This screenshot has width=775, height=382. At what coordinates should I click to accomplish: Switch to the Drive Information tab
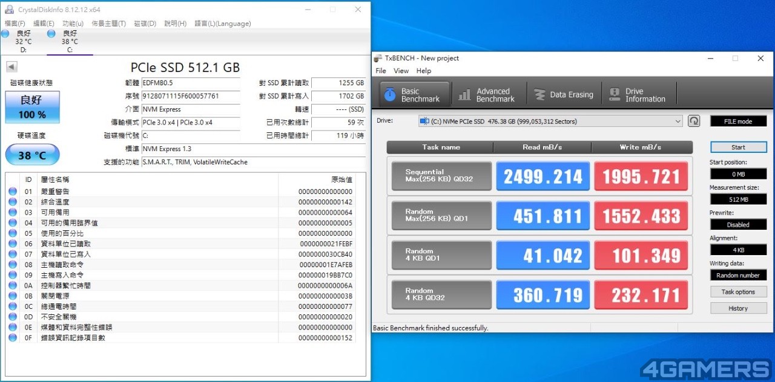click(638, 95)
